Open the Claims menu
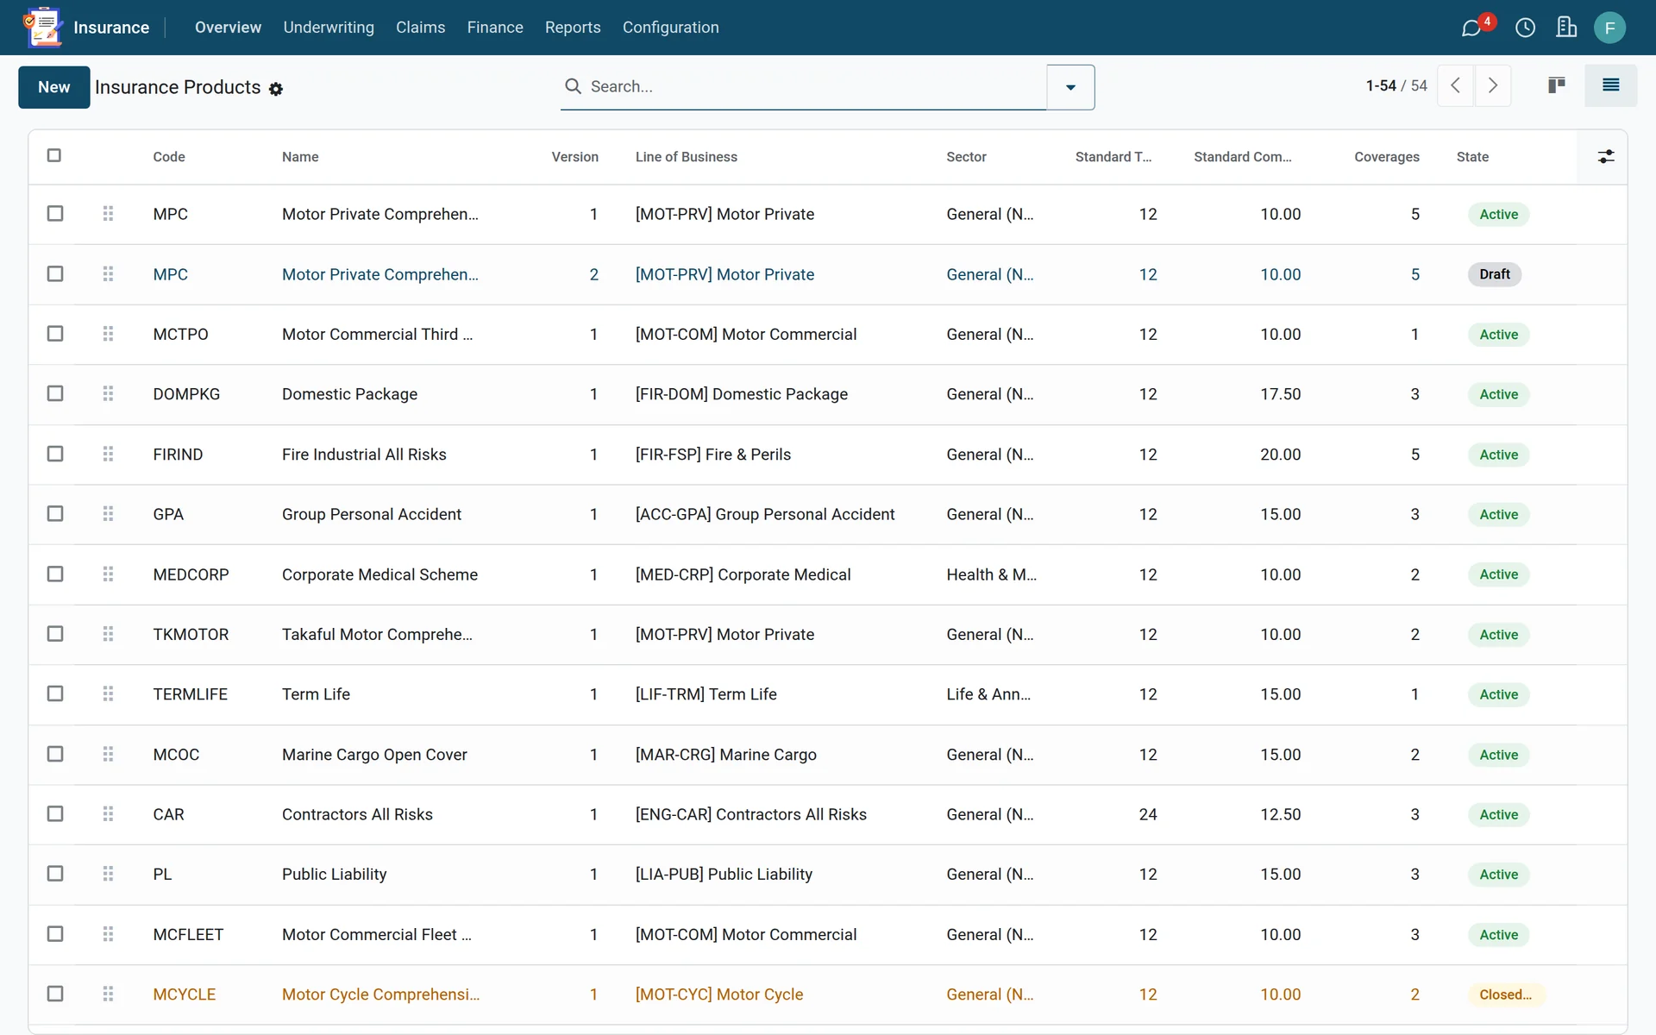The height and width of the screenshot is (1035, 1656). [x=421, y=28]
